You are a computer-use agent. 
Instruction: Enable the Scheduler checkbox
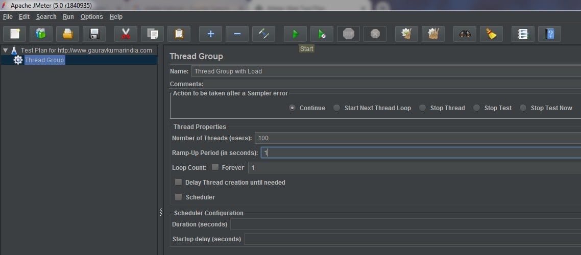click(178, 197)
